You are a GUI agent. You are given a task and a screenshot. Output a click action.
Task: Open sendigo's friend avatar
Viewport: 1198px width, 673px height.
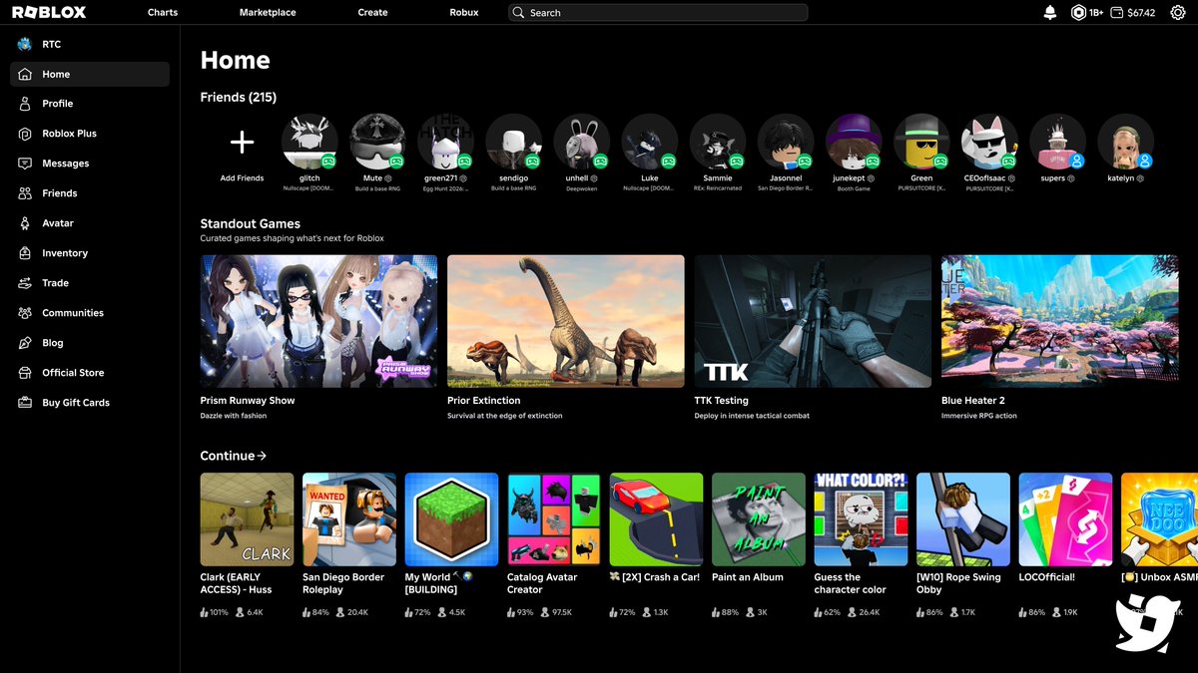(514, 142)
